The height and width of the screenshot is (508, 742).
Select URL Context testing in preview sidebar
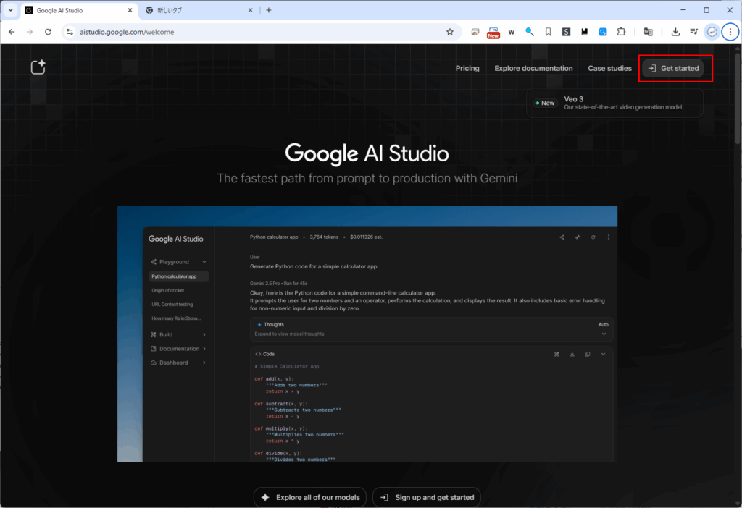172,305
